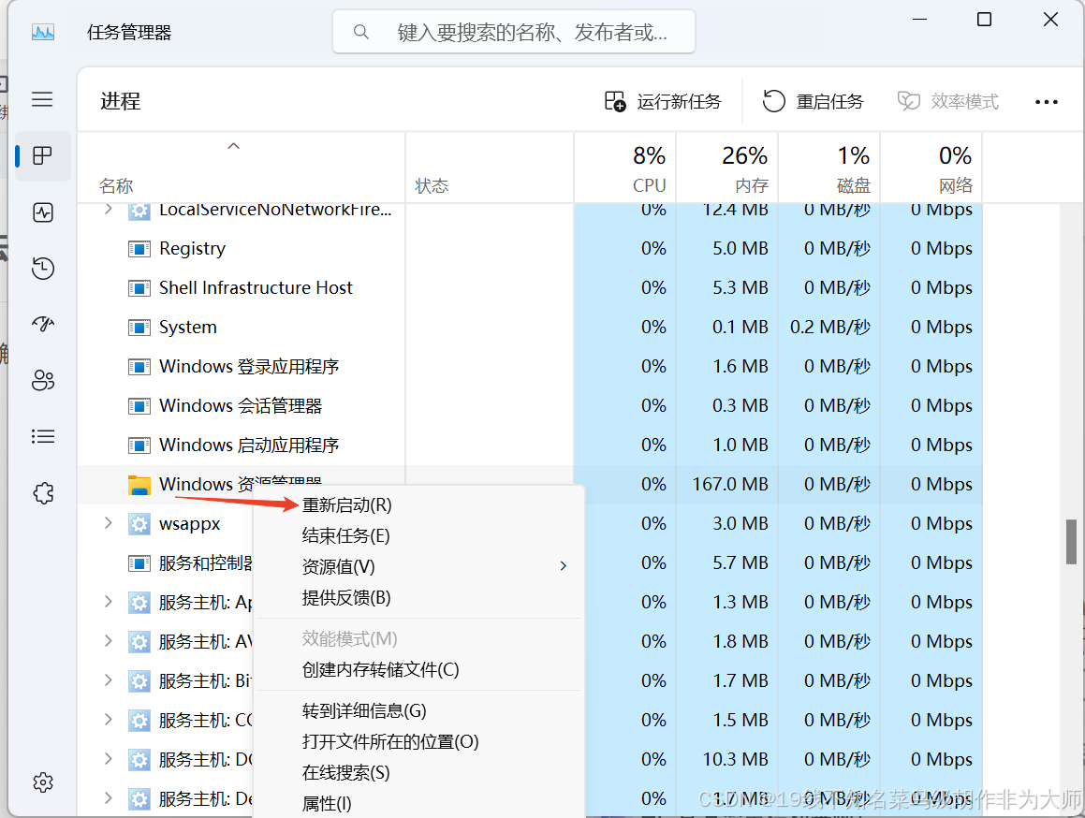Expand the 服务主机: CC row

(x=108, y=720)
